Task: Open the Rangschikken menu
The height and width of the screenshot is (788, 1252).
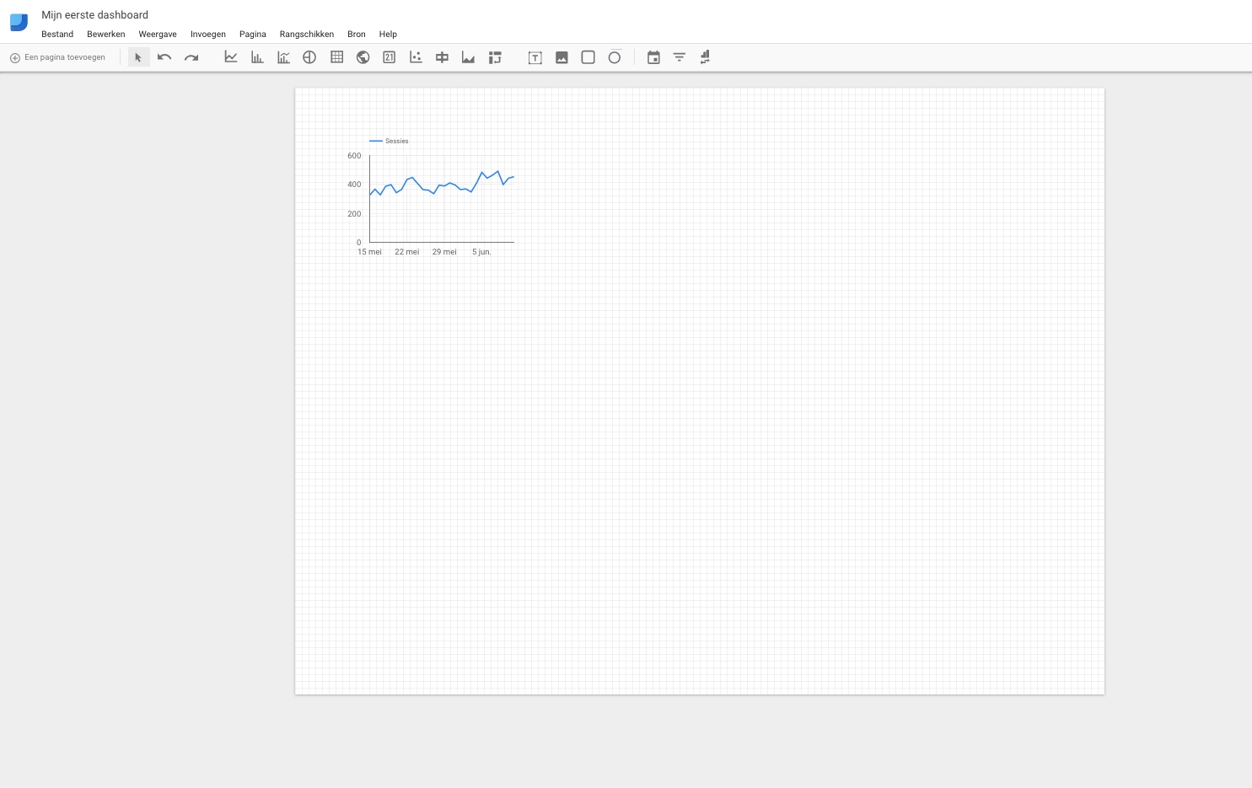Action: coord(307,35)
